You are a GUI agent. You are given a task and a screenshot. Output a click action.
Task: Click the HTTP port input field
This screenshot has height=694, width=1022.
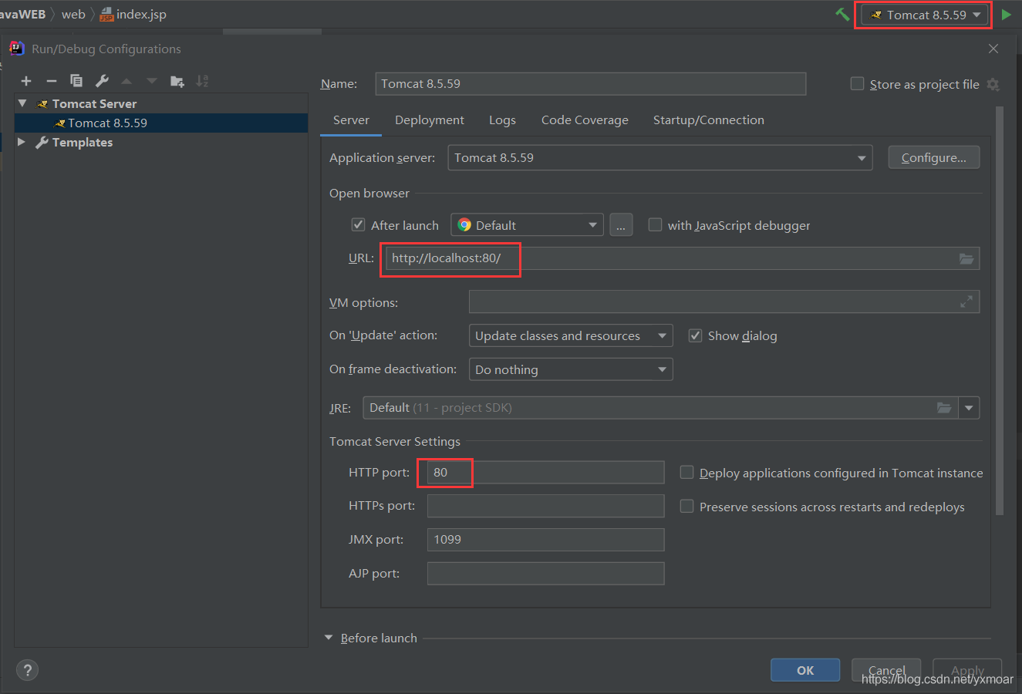pyautogui.click(x=545, y=473)
